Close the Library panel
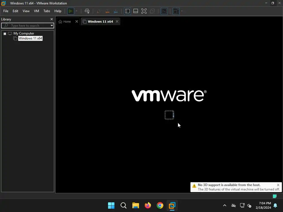The height and width of the screenshot is (212, 283). pos(52,19)
